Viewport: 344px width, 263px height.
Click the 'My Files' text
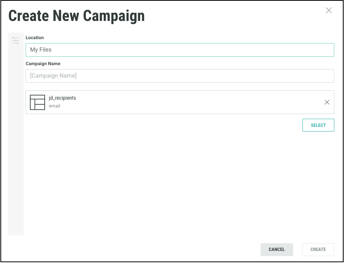point(41,50)
